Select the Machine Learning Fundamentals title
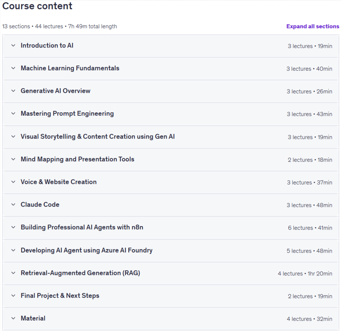This screenshot has height=331, width=341. [x=70, y=68]
